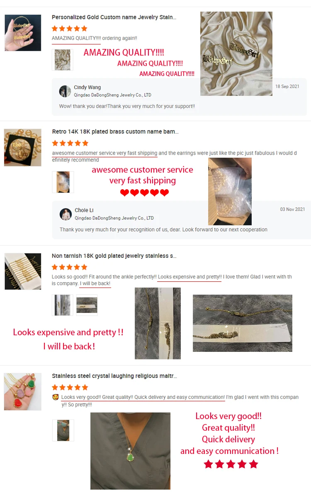Open the Retro 14K brass earrings product thumbnail
The width and height of the screenshot is (311, 500).
[x=23, y=147]
